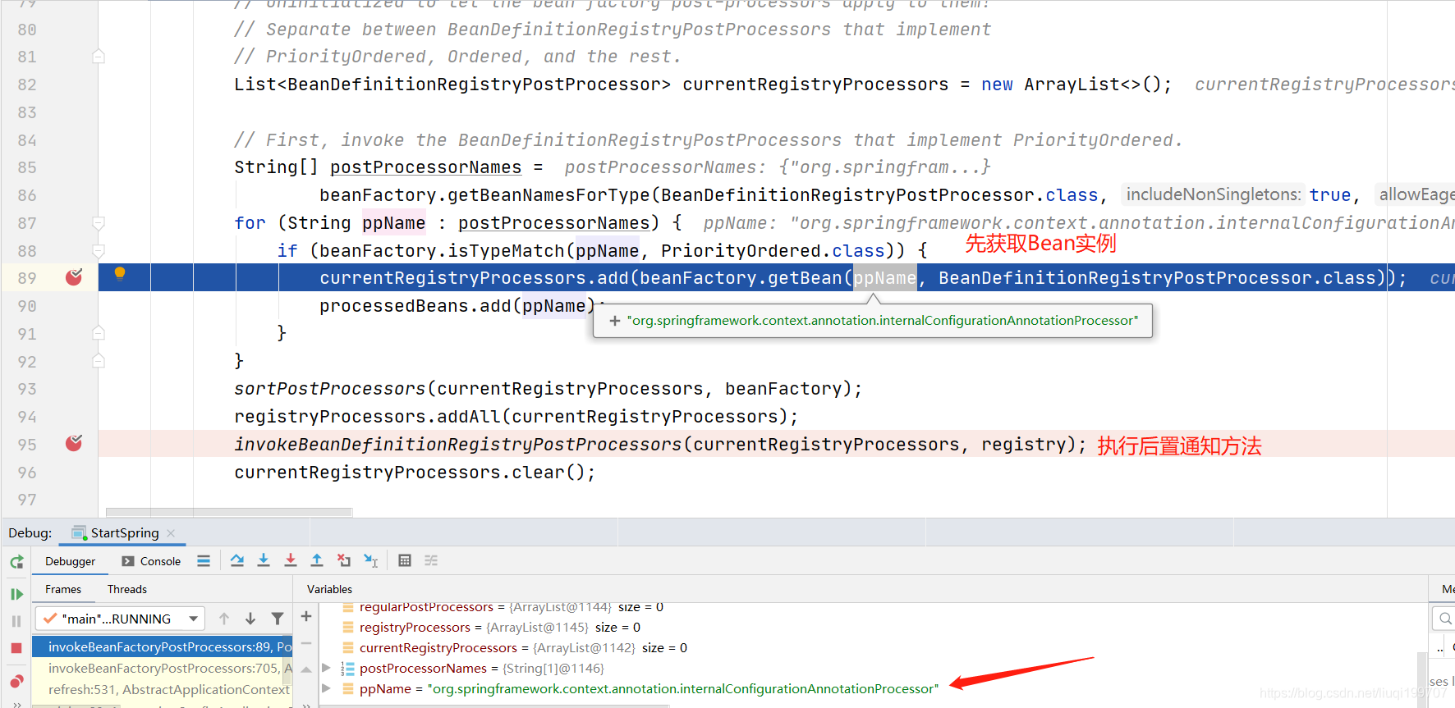The height and width of the screenshot is (708, 1455).
Task: Click line number 95 in gutter
Action: tap(27, 445)
